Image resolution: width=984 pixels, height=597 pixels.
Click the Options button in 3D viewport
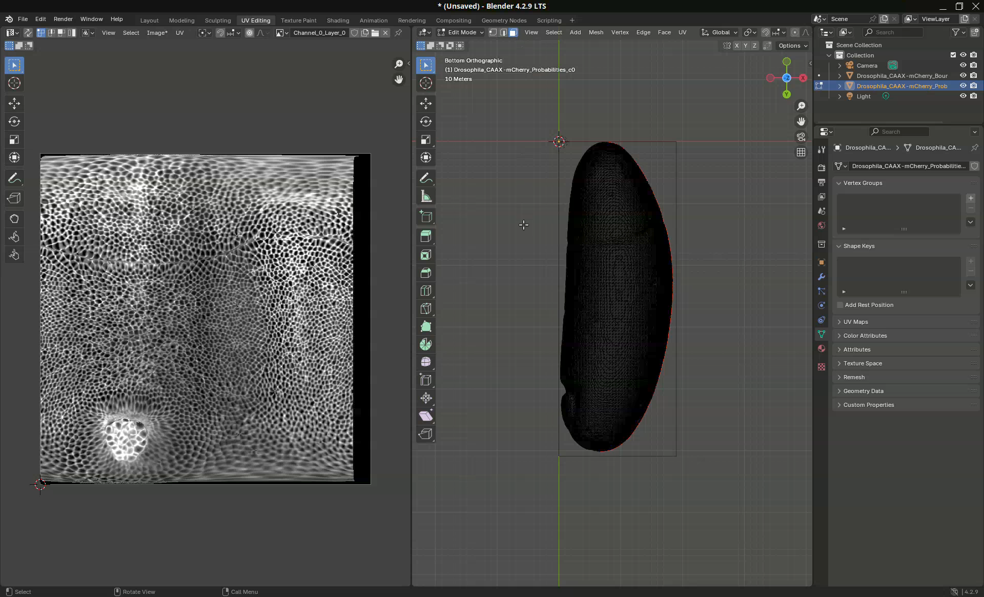pos(792,46)
